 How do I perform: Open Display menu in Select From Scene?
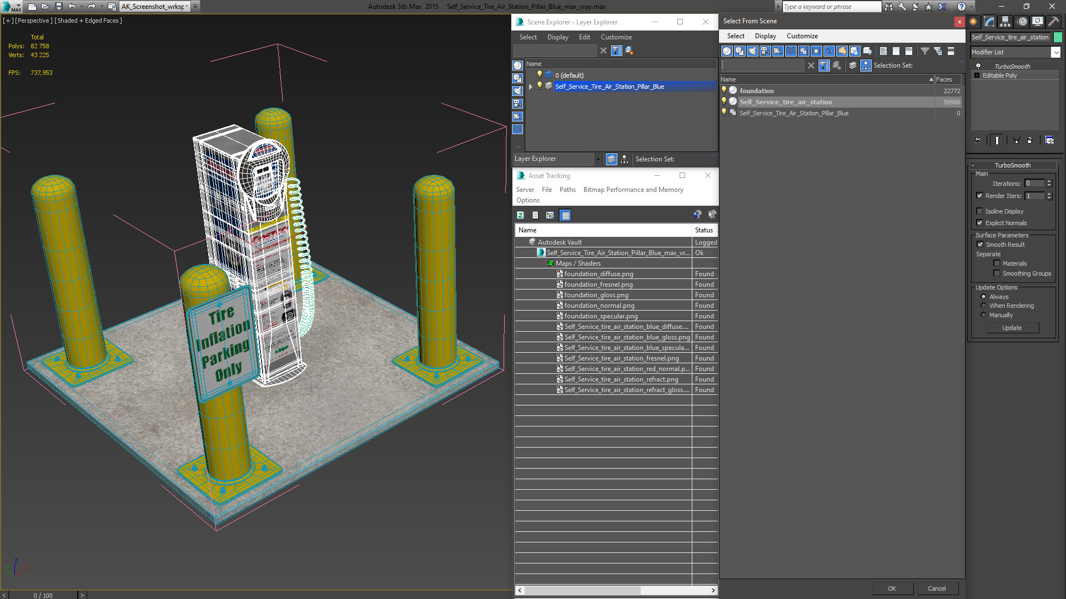765,36
